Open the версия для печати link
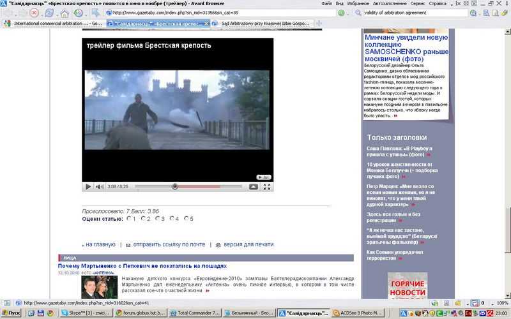Viewport: 511px width, 319px height. pyautogui.click(x=248, y=244)
